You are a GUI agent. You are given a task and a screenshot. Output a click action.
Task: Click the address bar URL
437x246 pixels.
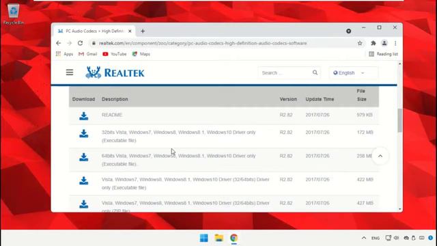click(203, 43)
